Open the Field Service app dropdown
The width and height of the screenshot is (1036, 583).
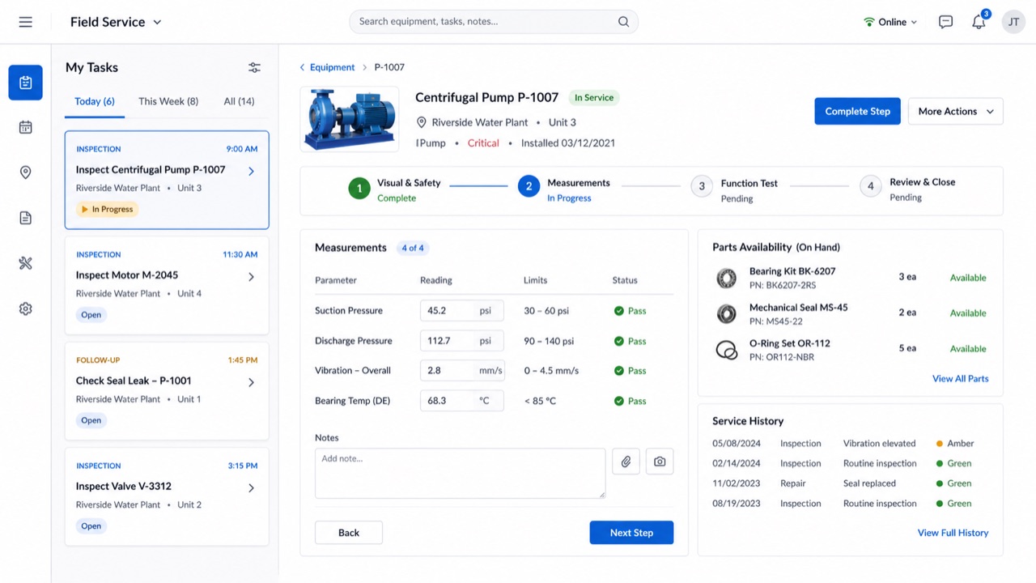coord(116,22)
